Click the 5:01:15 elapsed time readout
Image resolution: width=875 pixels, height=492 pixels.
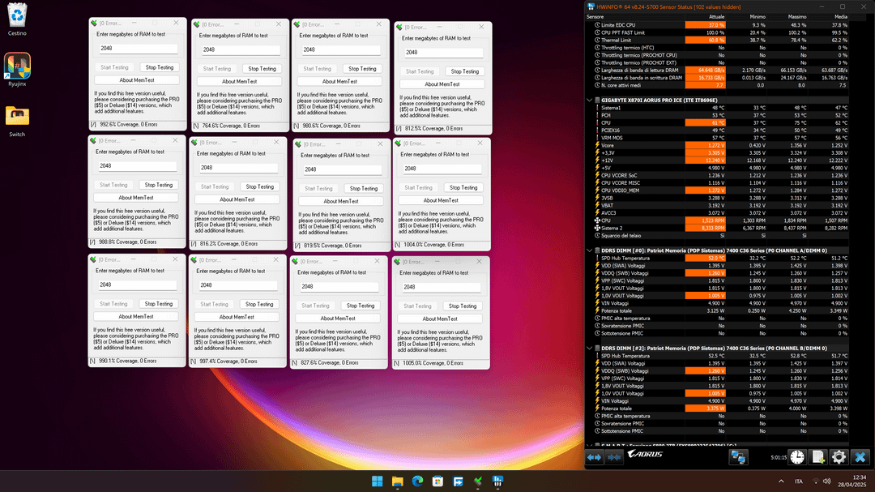pos(779,457)
